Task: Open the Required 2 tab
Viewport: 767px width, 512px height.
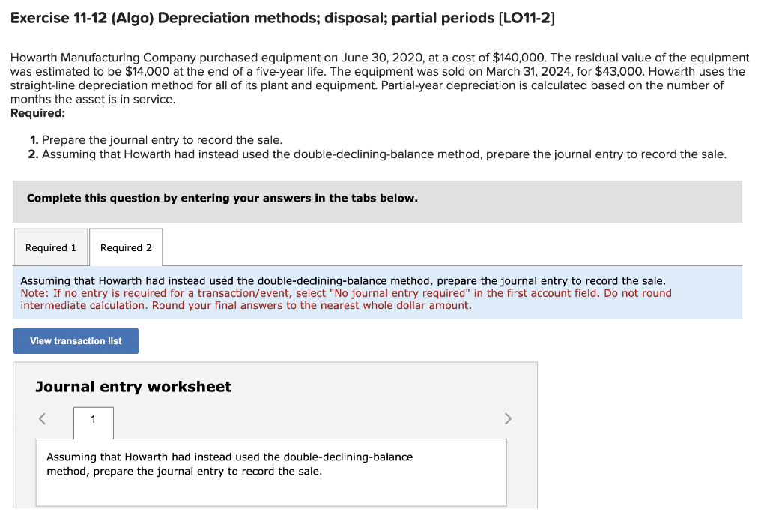Action: [125, 247]
